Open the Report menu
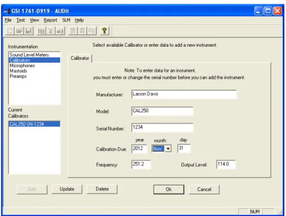 pyautogui.click(x=51, y=20)
